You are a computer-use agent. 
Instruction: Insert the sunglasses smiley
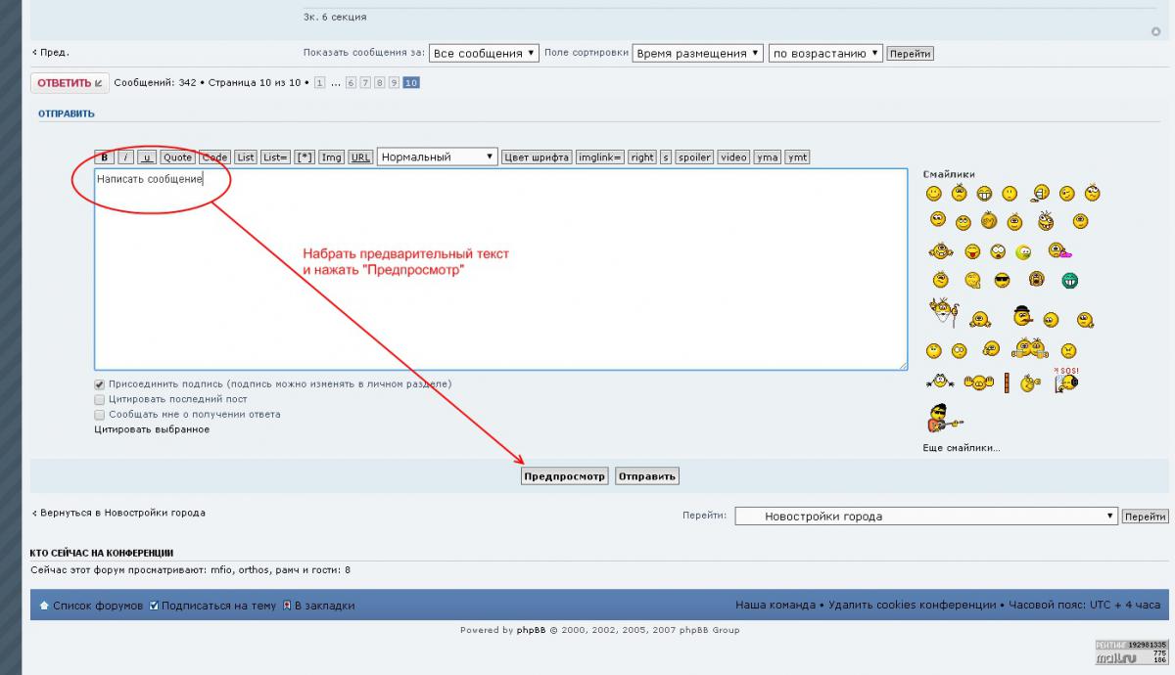point(1002,281)
